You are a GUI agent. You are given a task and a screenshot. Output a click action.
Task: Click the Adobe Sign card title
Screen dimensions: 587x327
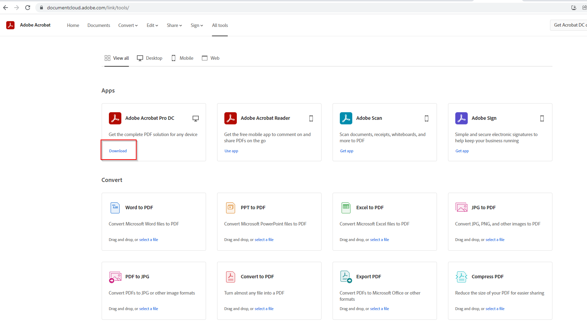pyautogui.click(x=484, y=118)
